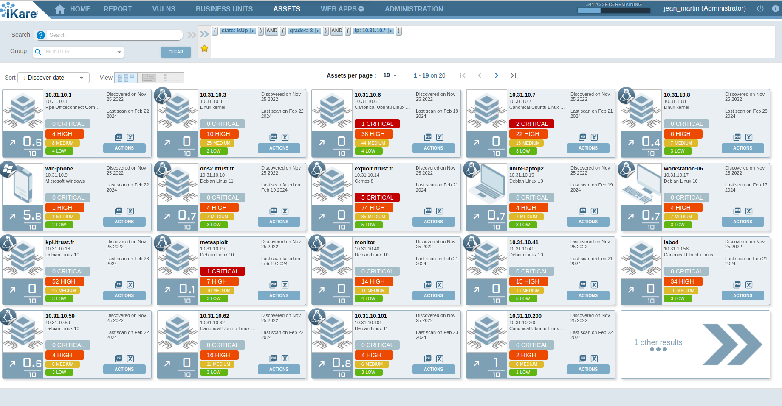Click the power/logout icon in top bar

(760, 8)
